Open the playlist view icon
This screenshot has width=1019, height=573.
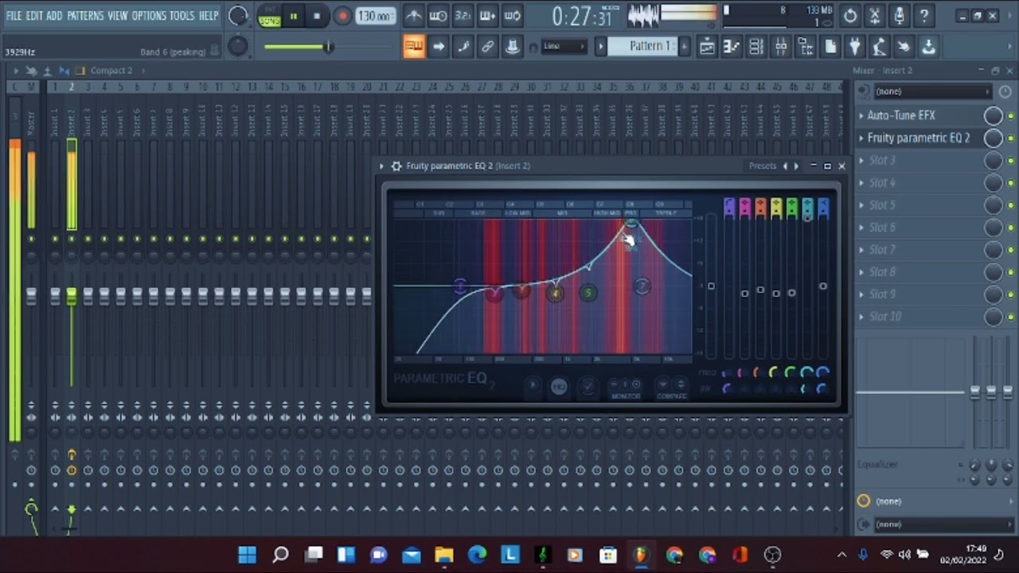(x=707, y=47)
